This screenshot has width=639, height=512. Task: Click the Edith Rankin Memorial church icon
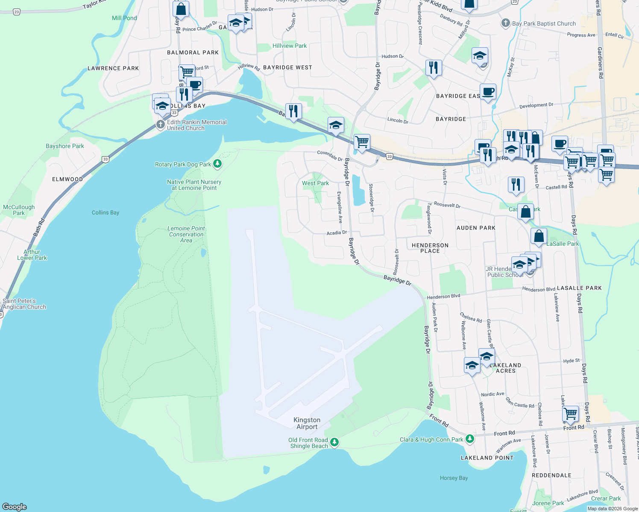pos(160,125)
